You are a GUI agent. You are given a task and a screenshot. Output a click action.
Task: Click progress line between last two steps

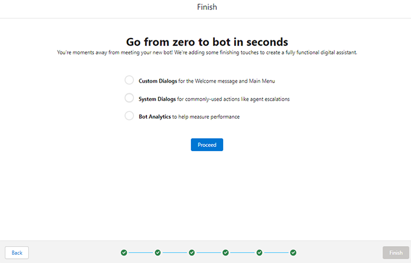point(276,252)
